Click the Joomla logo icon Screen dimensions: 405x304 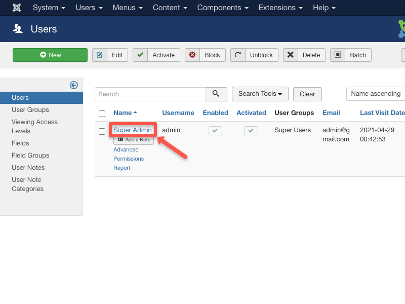[x=17, y=8]
